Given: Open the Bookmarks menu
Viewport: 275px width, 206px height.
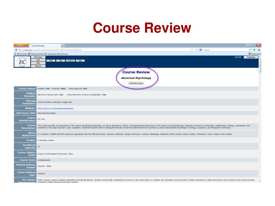Looking at the screenshot, I should click(255, 54).
